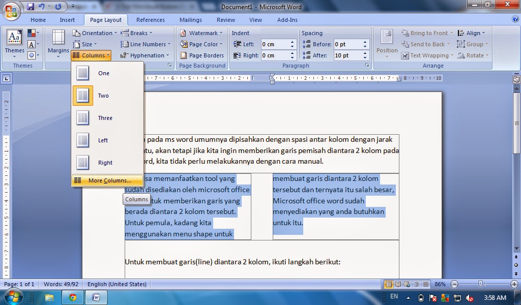Open Page Borders dialog
The width and height of the screenshot is (521, 305).
(201, 55)
